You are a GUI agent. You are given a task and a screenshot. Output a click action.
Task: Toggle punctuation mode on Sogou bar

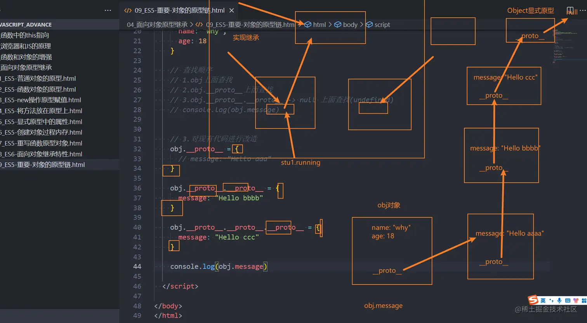tap(551, 301)
